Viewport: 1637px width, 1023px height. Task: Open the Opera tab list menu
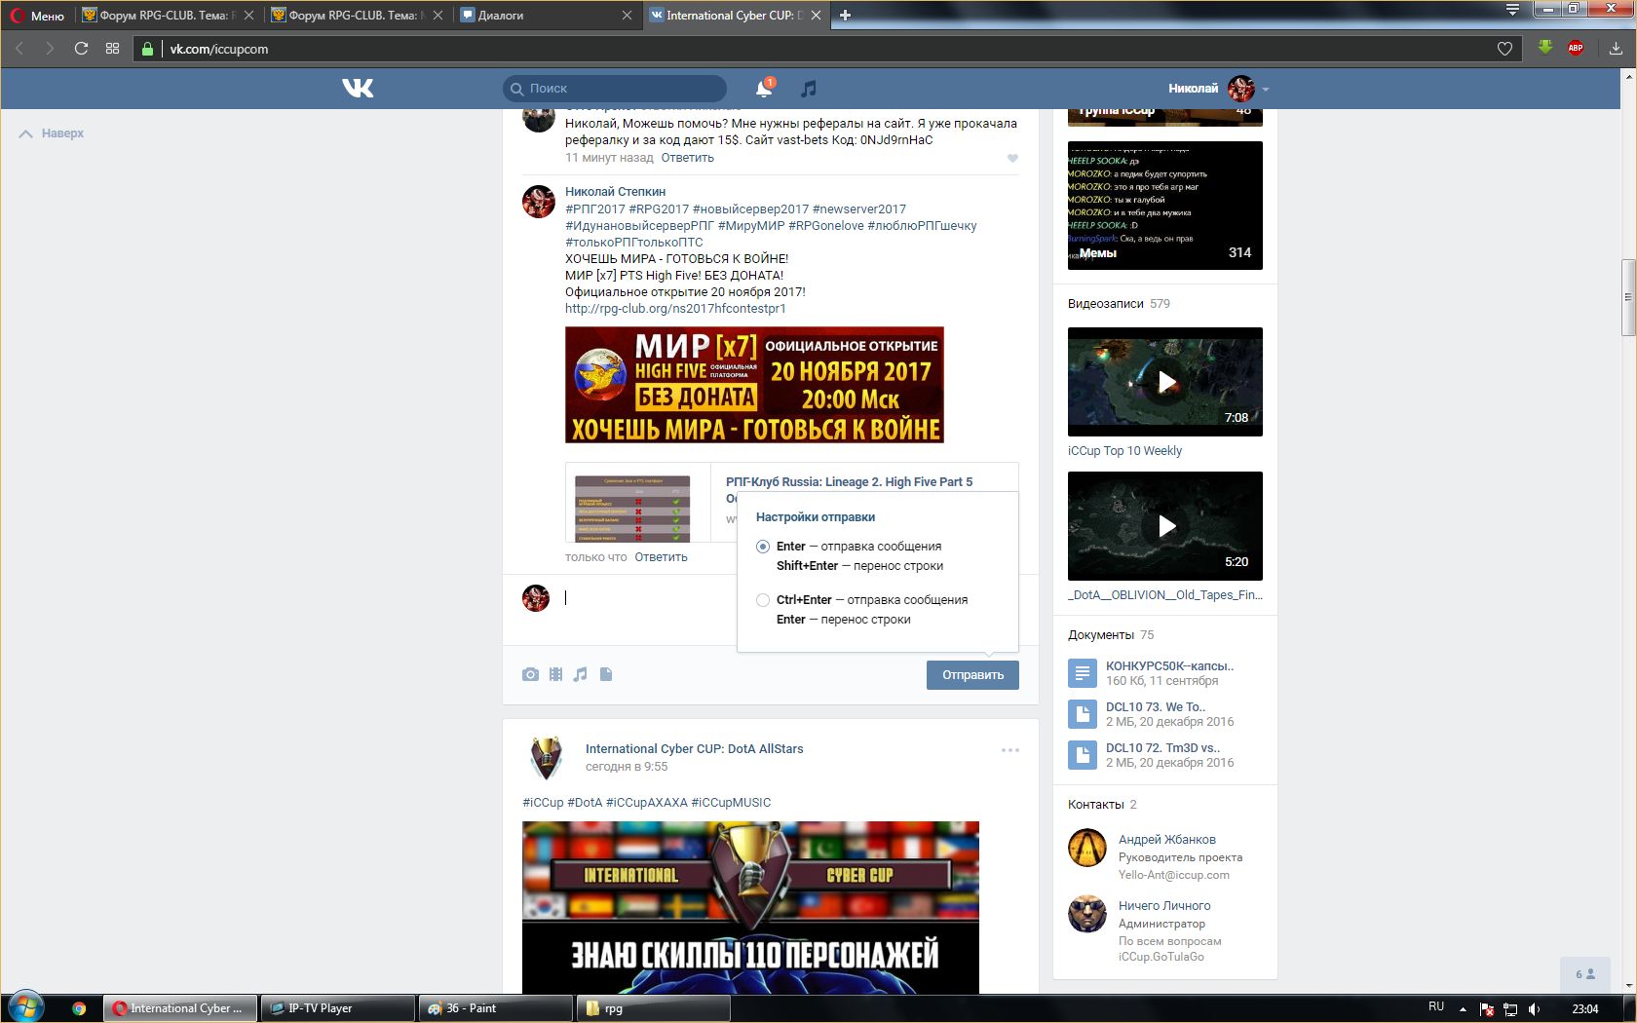tap(1512, 10)
